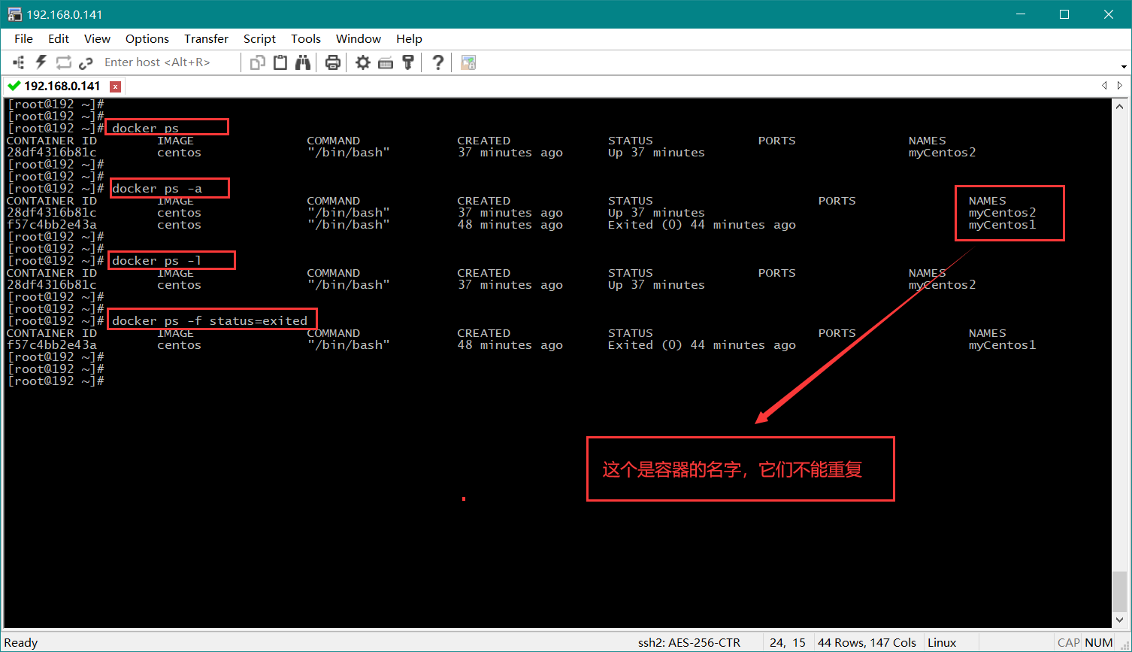The height and width of the screenshot is (652, 1132).
Task: Click the Public Key Assistant key icon
Action: (x=408, y=62)
